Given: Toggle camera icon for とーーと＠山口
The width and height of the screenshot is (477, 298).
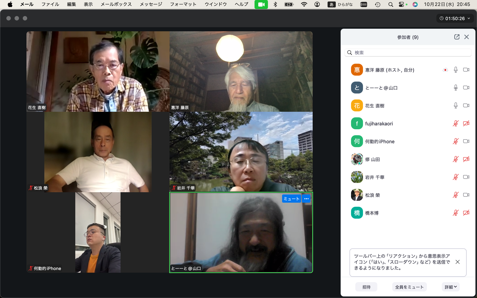Looking at the screenshot, I should tap(466, 88).
